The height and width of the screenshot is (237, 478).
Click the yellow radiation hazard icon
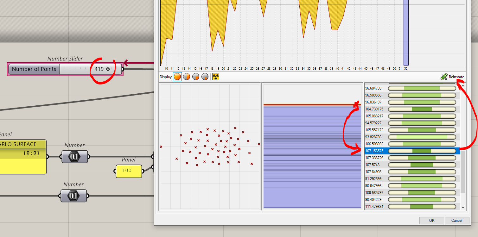215,77
